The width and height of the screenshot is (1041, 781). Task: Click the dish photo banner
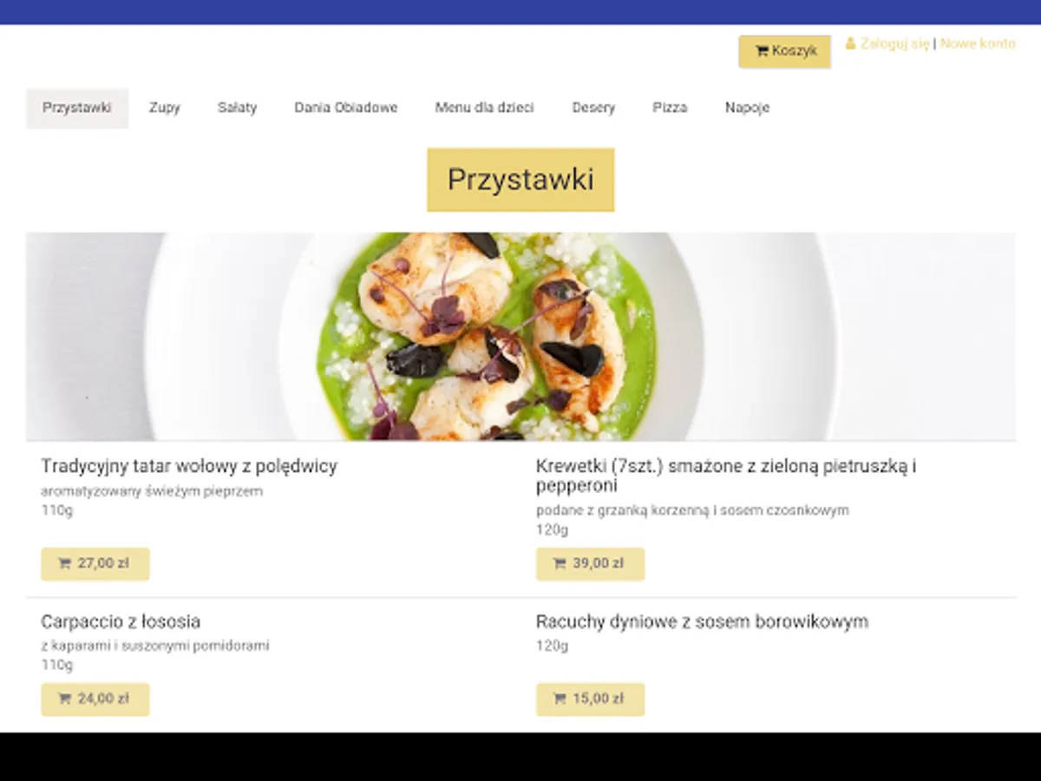click(x=520, y=337)
